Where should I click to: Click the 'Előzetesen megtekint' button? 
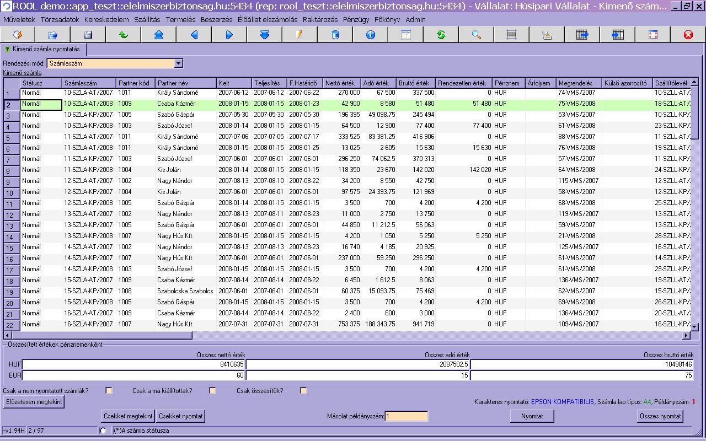[34, 402]
